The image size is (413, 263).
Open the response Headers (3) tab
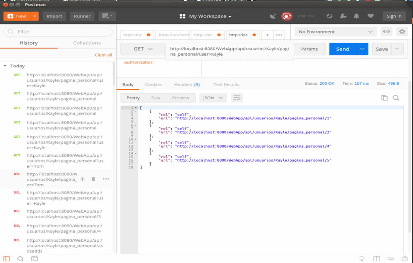(187, 85)
